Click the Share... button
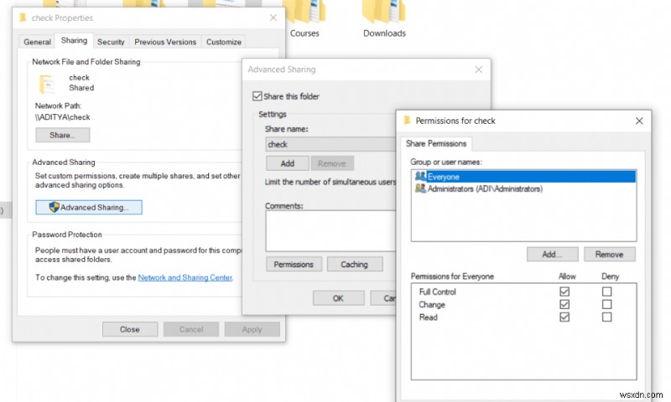 pos(62,135)
